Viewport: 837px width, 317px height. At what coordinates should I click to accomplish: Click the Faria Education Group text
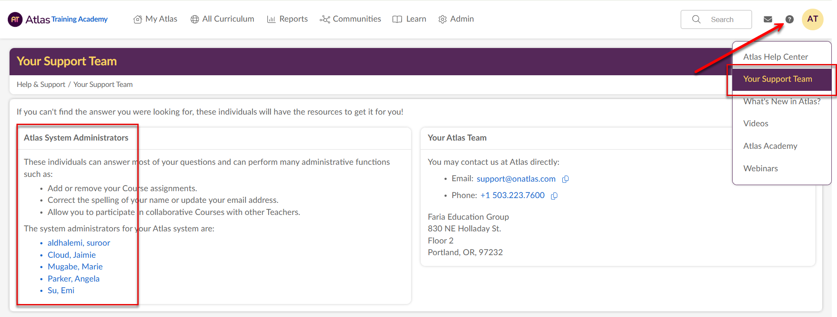(468, 217)
